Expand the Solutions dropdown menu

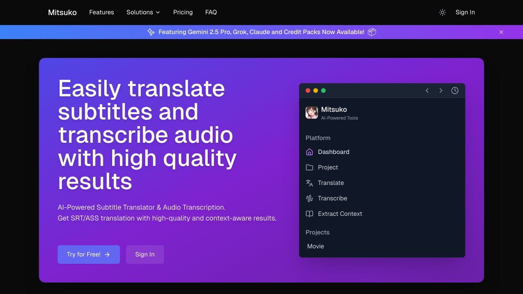(143, 12)
